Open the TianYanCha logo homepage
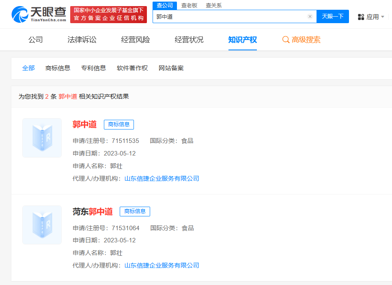The height and width of the screenshot is (285, 392). tap(39, 14)
